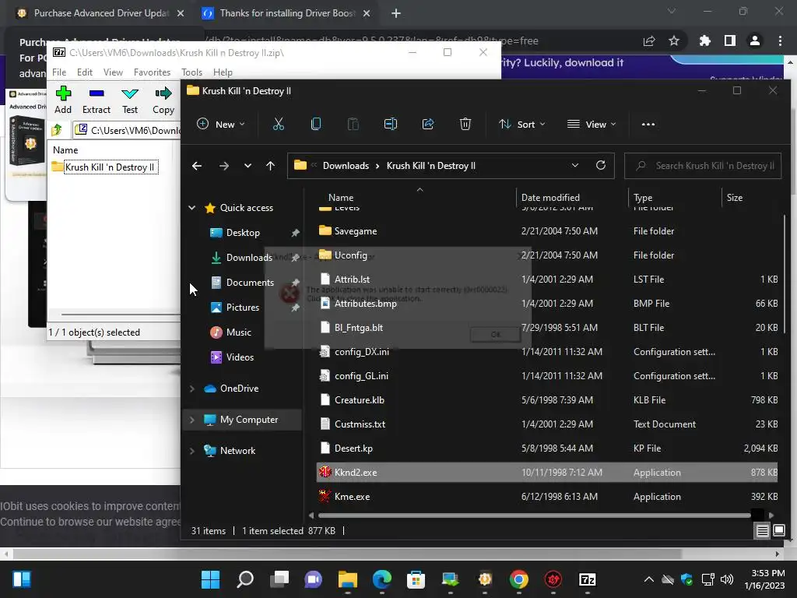Open the Sort dropdown
797x598 pixels.
click(522, 124)
